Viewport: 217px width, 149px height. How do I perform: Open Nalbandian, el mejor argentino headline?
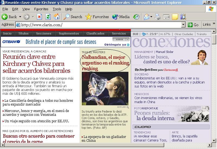coord(105,63)
